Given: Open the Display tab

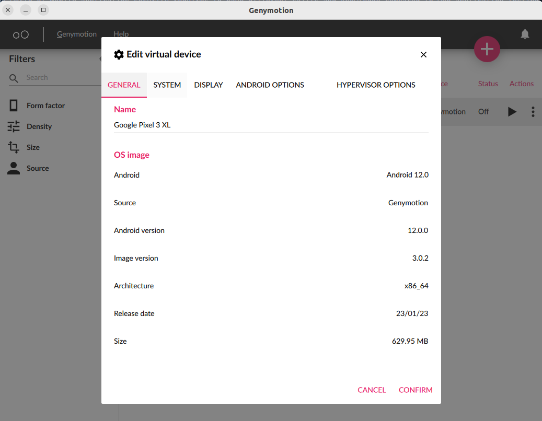Looking at the screenshot, I should coord(209,85).
